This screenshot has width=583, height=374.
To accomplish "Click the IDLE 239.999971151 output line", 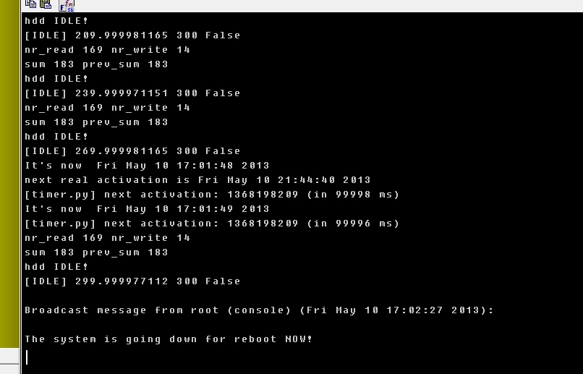I will [x=133, y=93].
